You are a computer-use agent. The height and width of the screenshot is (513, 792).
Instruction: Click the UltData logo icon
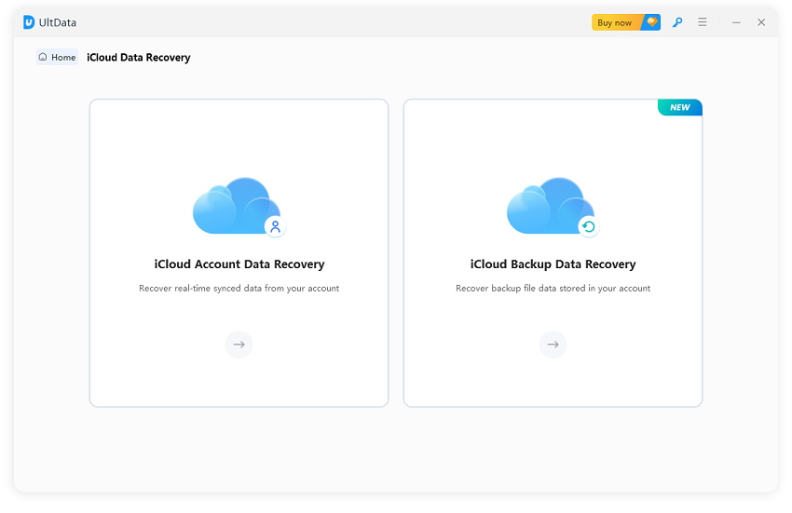coord(29,22)
